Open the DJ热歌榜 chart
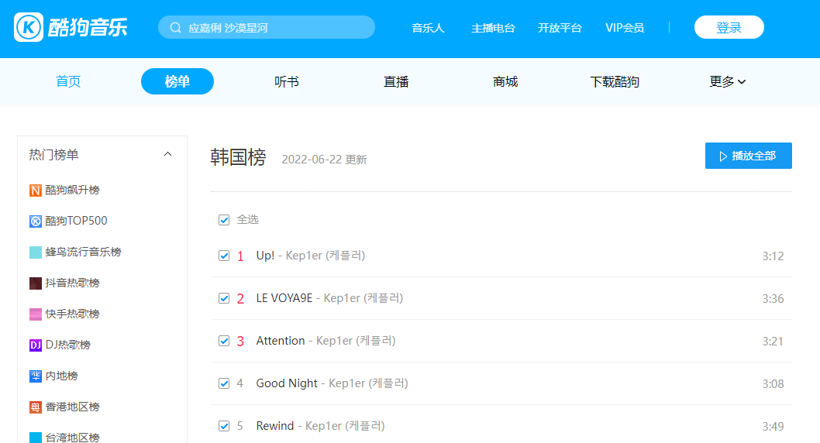This screenshot has width=820, height=443. point(68,345)
